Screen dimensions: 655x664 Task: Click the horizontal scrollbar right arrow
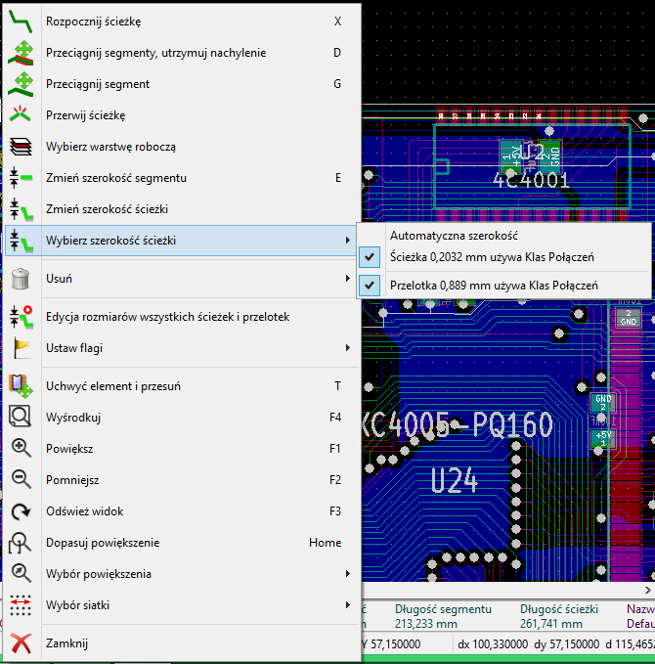coord(648,590)
